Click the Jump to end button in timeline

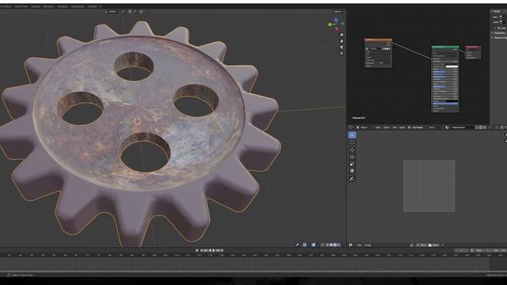[222, 250]
